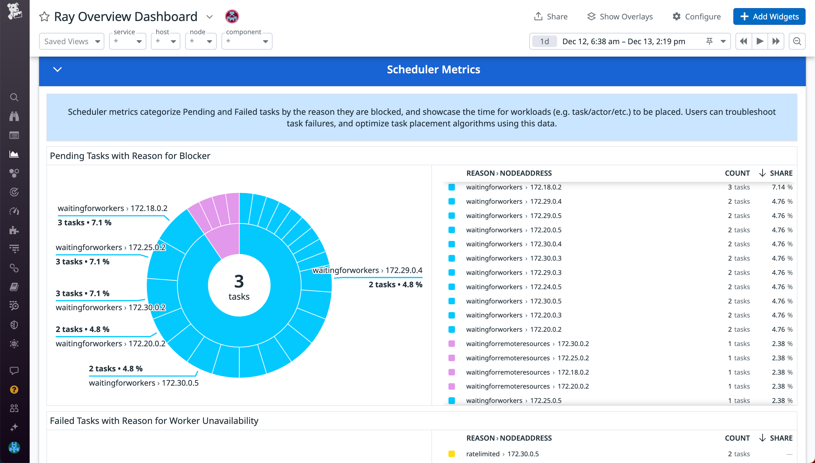Open the Saved Views dropdown

(71, 41)
